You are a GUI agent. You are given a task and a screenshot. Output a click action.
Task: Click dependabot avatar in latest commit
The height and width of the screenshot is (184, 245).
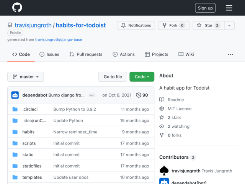[15, 95]
